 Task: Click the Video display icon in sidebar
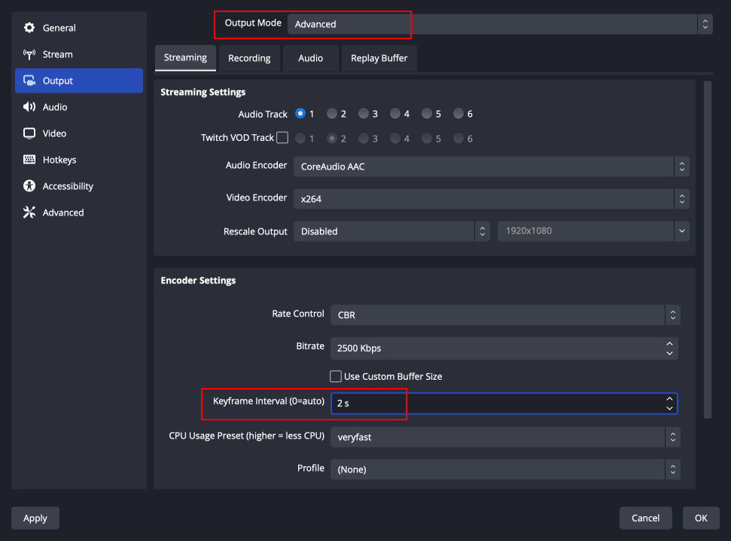[x=29, y=133]
